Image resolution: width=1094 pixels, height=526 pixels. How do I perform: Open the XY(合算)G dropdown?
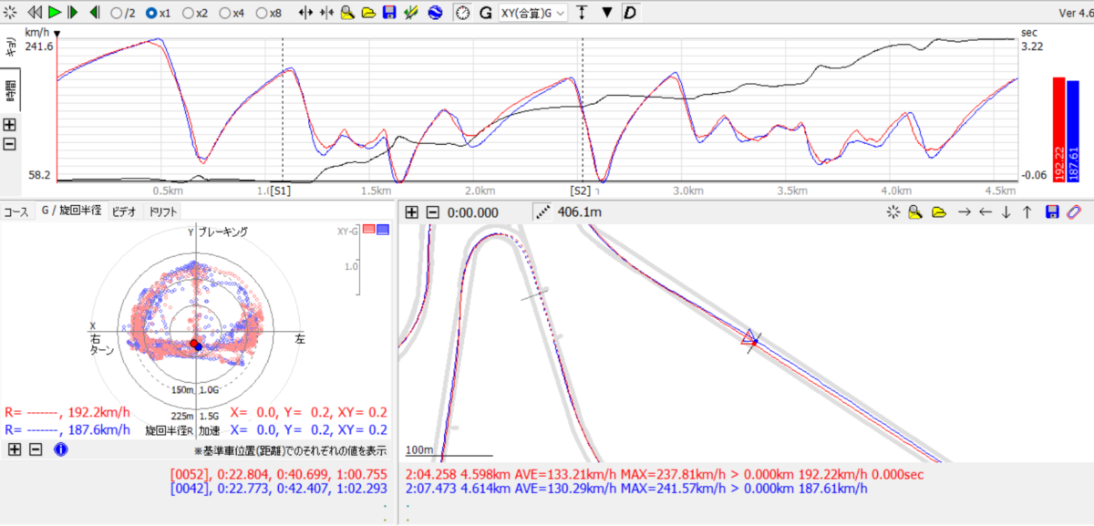tap(532, 13)
